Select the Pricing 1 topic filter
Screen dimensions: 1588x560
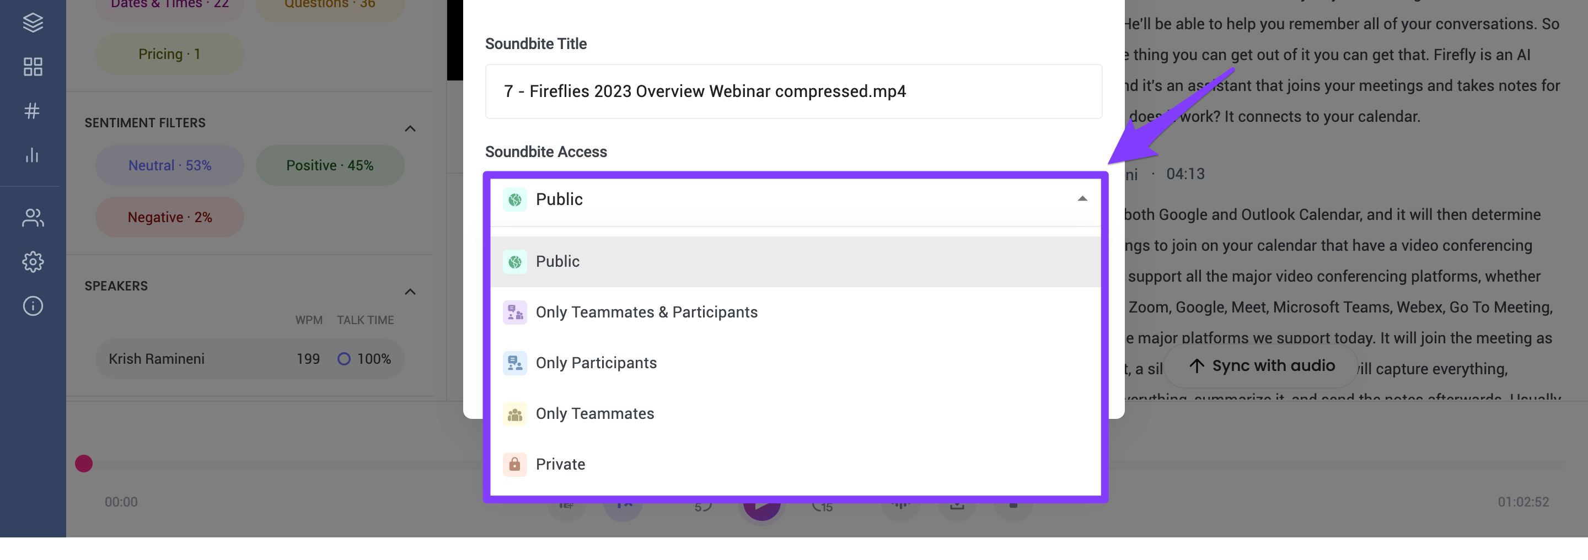coord(169,54)
